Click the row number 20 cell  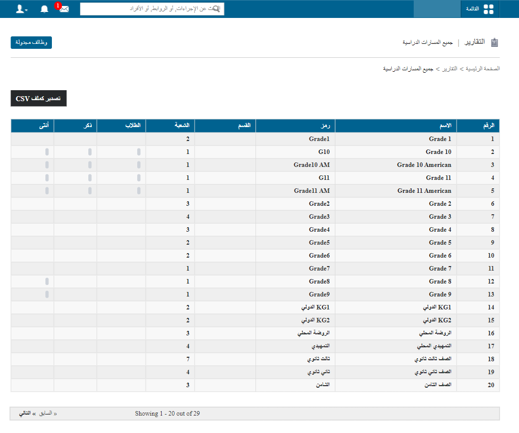pos(478,385)
